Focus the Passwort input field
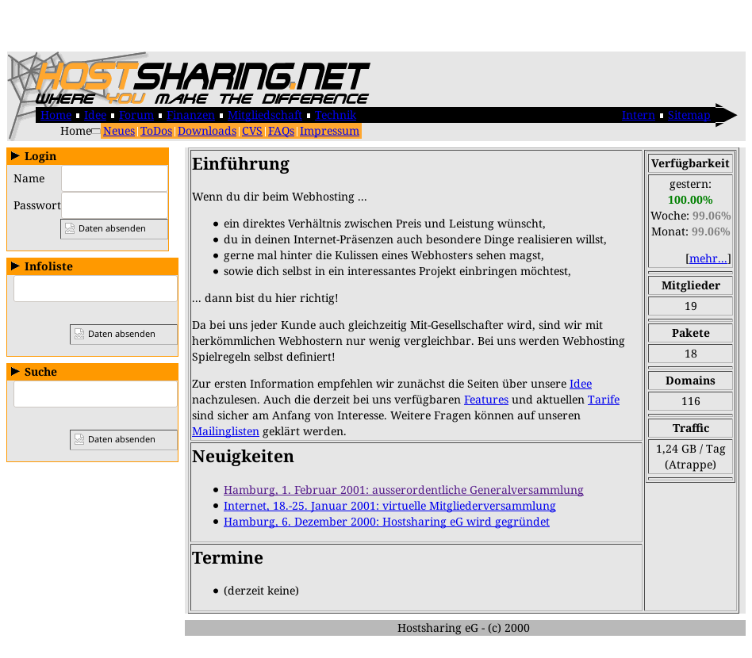 114,205
